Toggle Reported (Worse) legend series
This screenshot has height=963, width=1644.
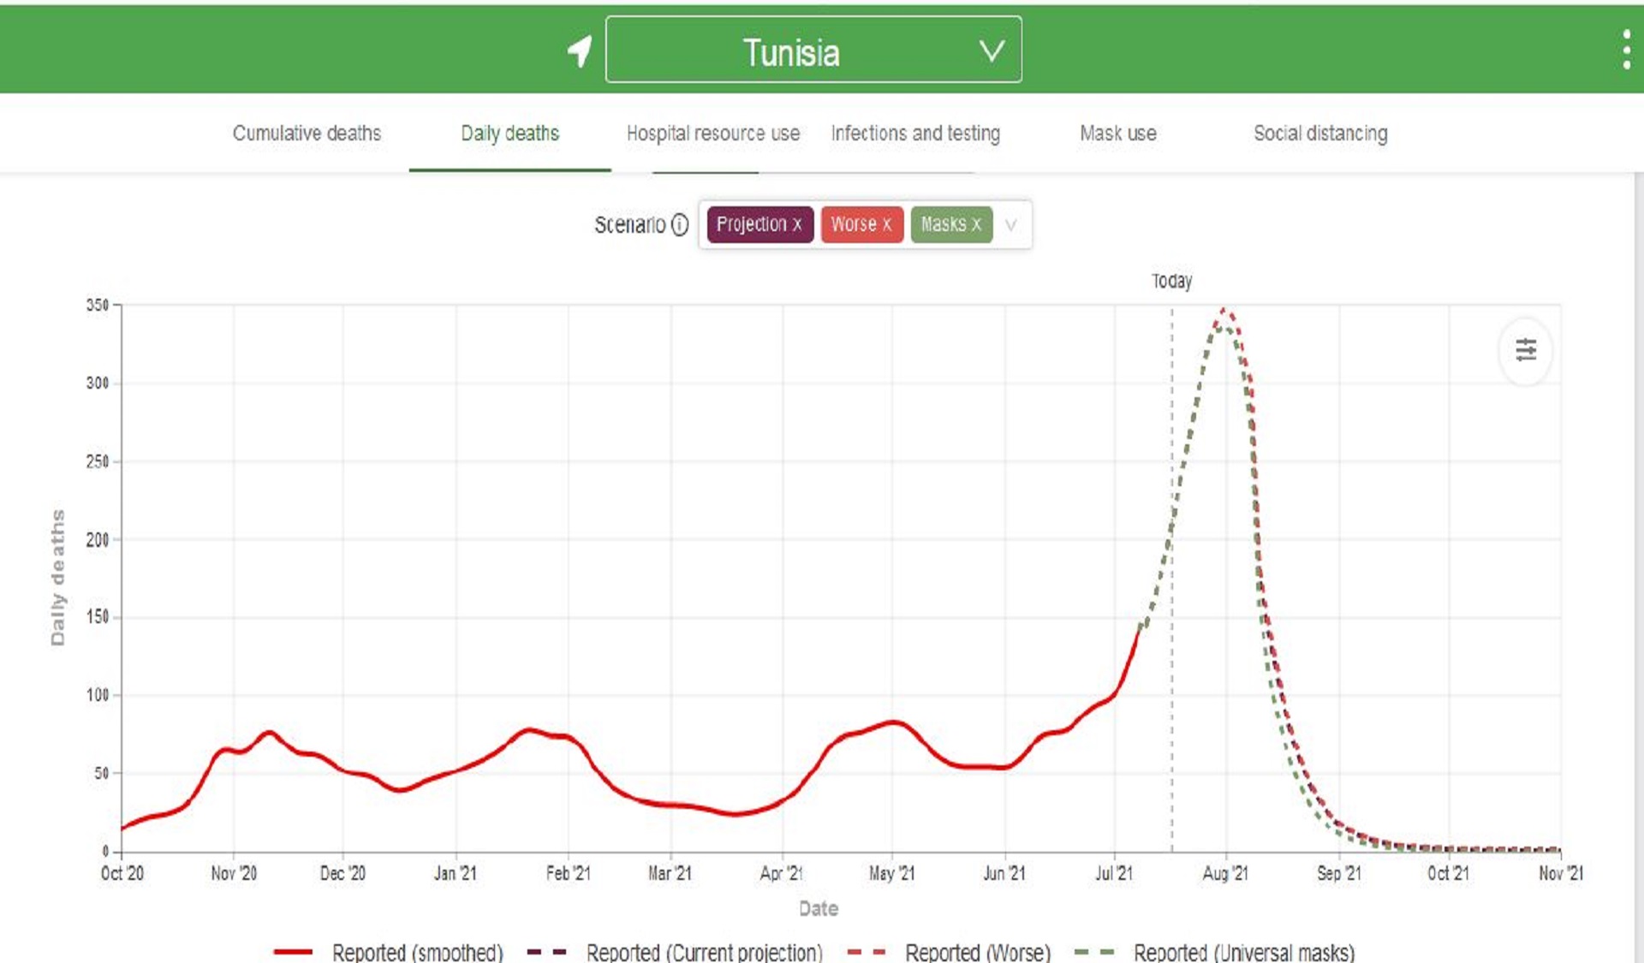click(949, 952)
